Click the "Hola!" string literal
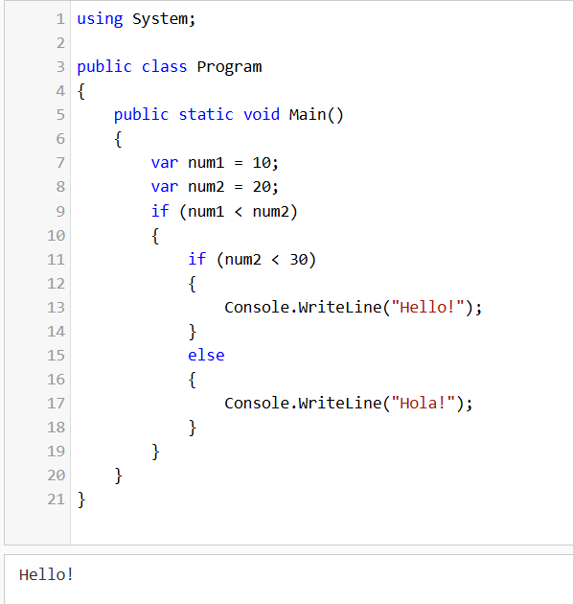This screenshot has height=604, width=573. [x=424, y=404]
